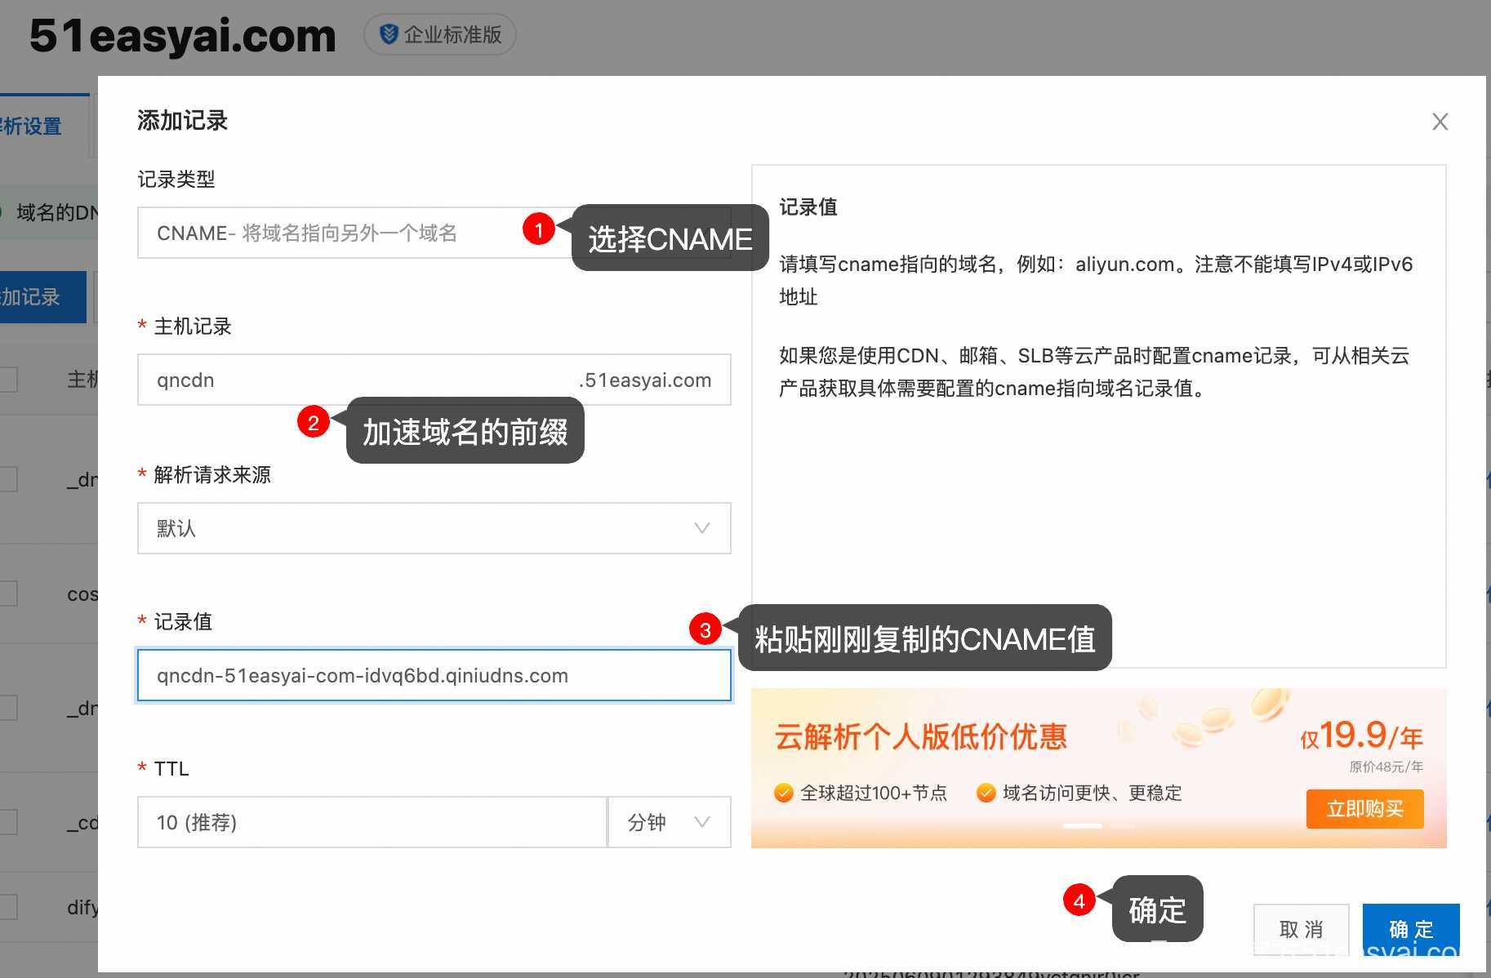Click the 51easyai.com domain title

tap(182, 36)
